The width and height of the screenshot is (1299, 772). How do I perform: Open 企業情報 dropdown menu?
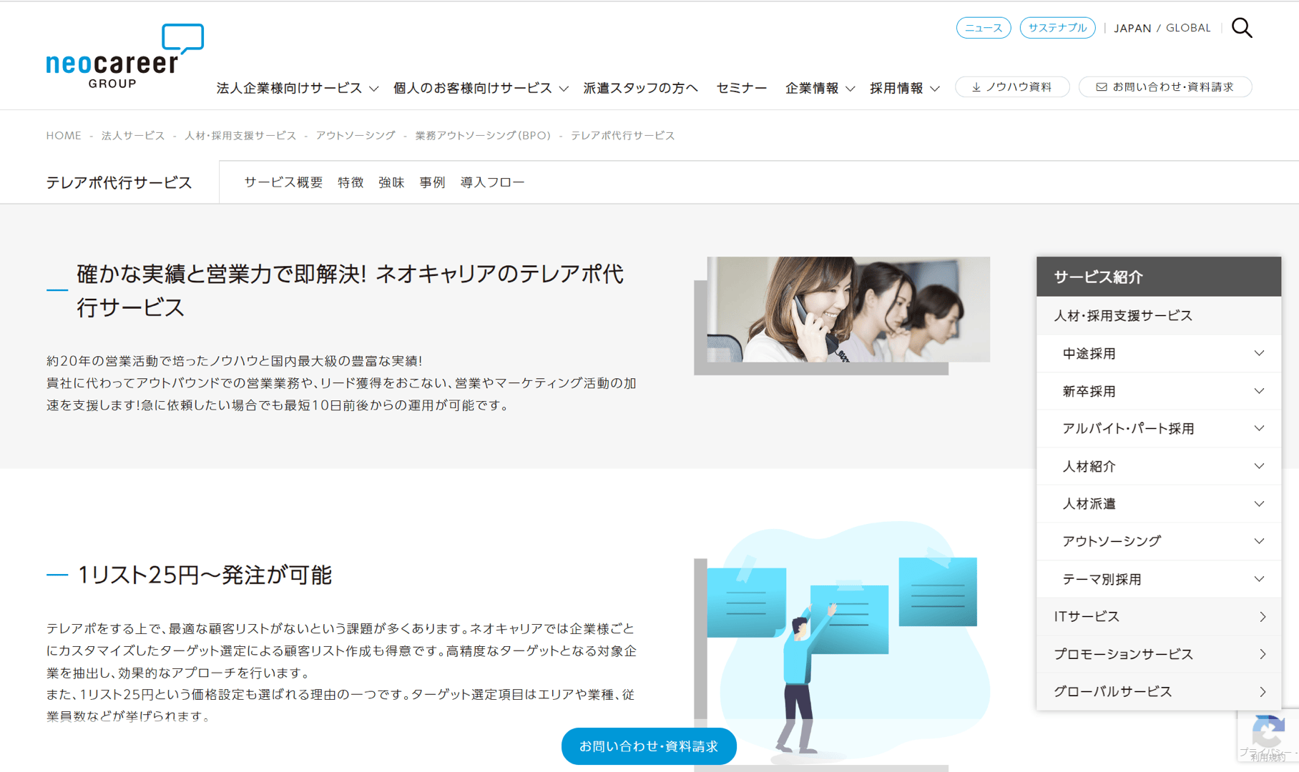(x=820, y=88)
